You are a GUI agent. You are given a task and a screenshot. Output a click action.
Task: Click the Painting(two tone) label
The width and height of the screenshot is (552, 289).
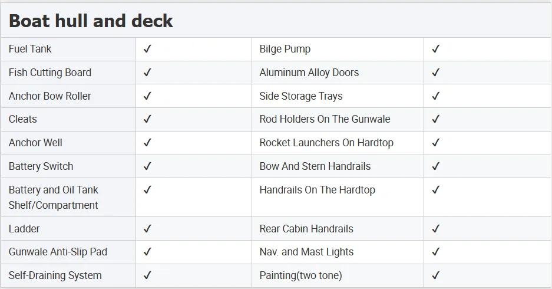click(300, 275)
